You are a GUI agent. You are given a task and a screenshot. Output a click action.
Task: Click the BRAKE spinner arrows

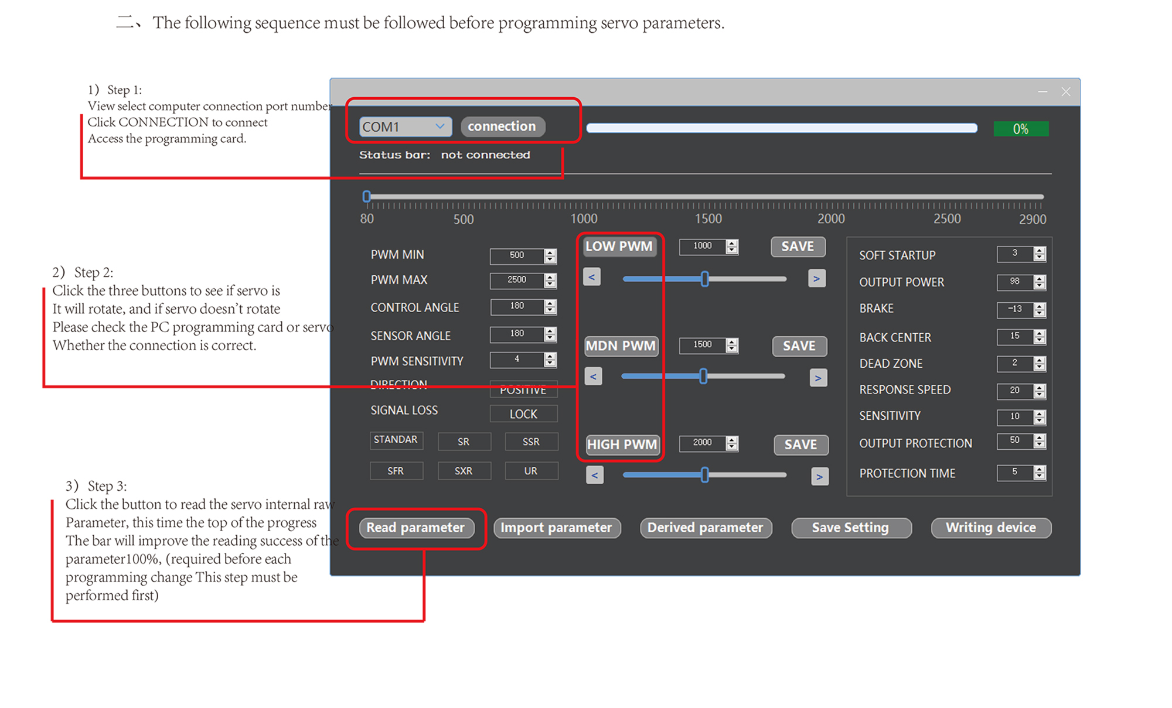[1040, 310]
